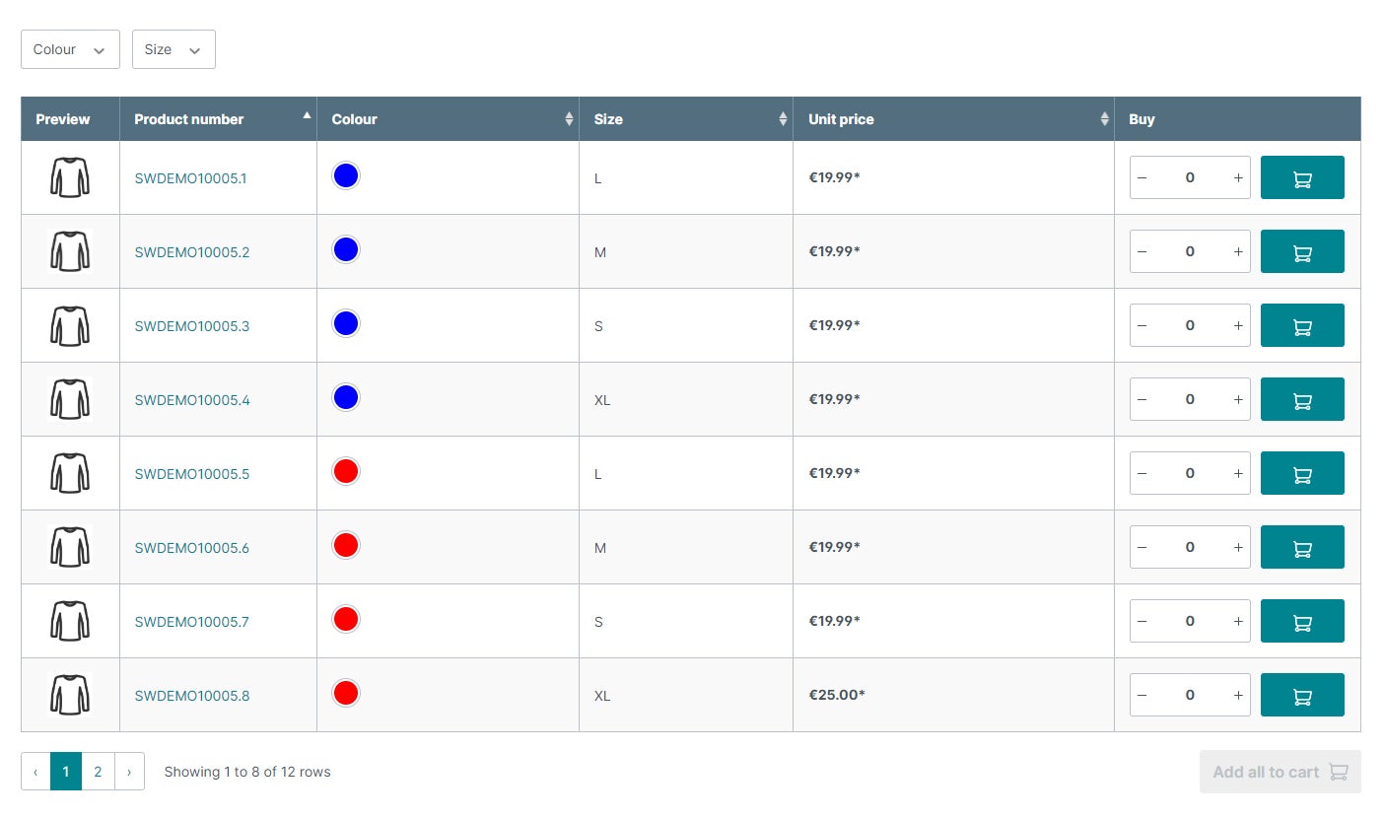Open product link SWDEMO10005.5
This screenshot has height=818, width=1385.
tap(192, 474)
